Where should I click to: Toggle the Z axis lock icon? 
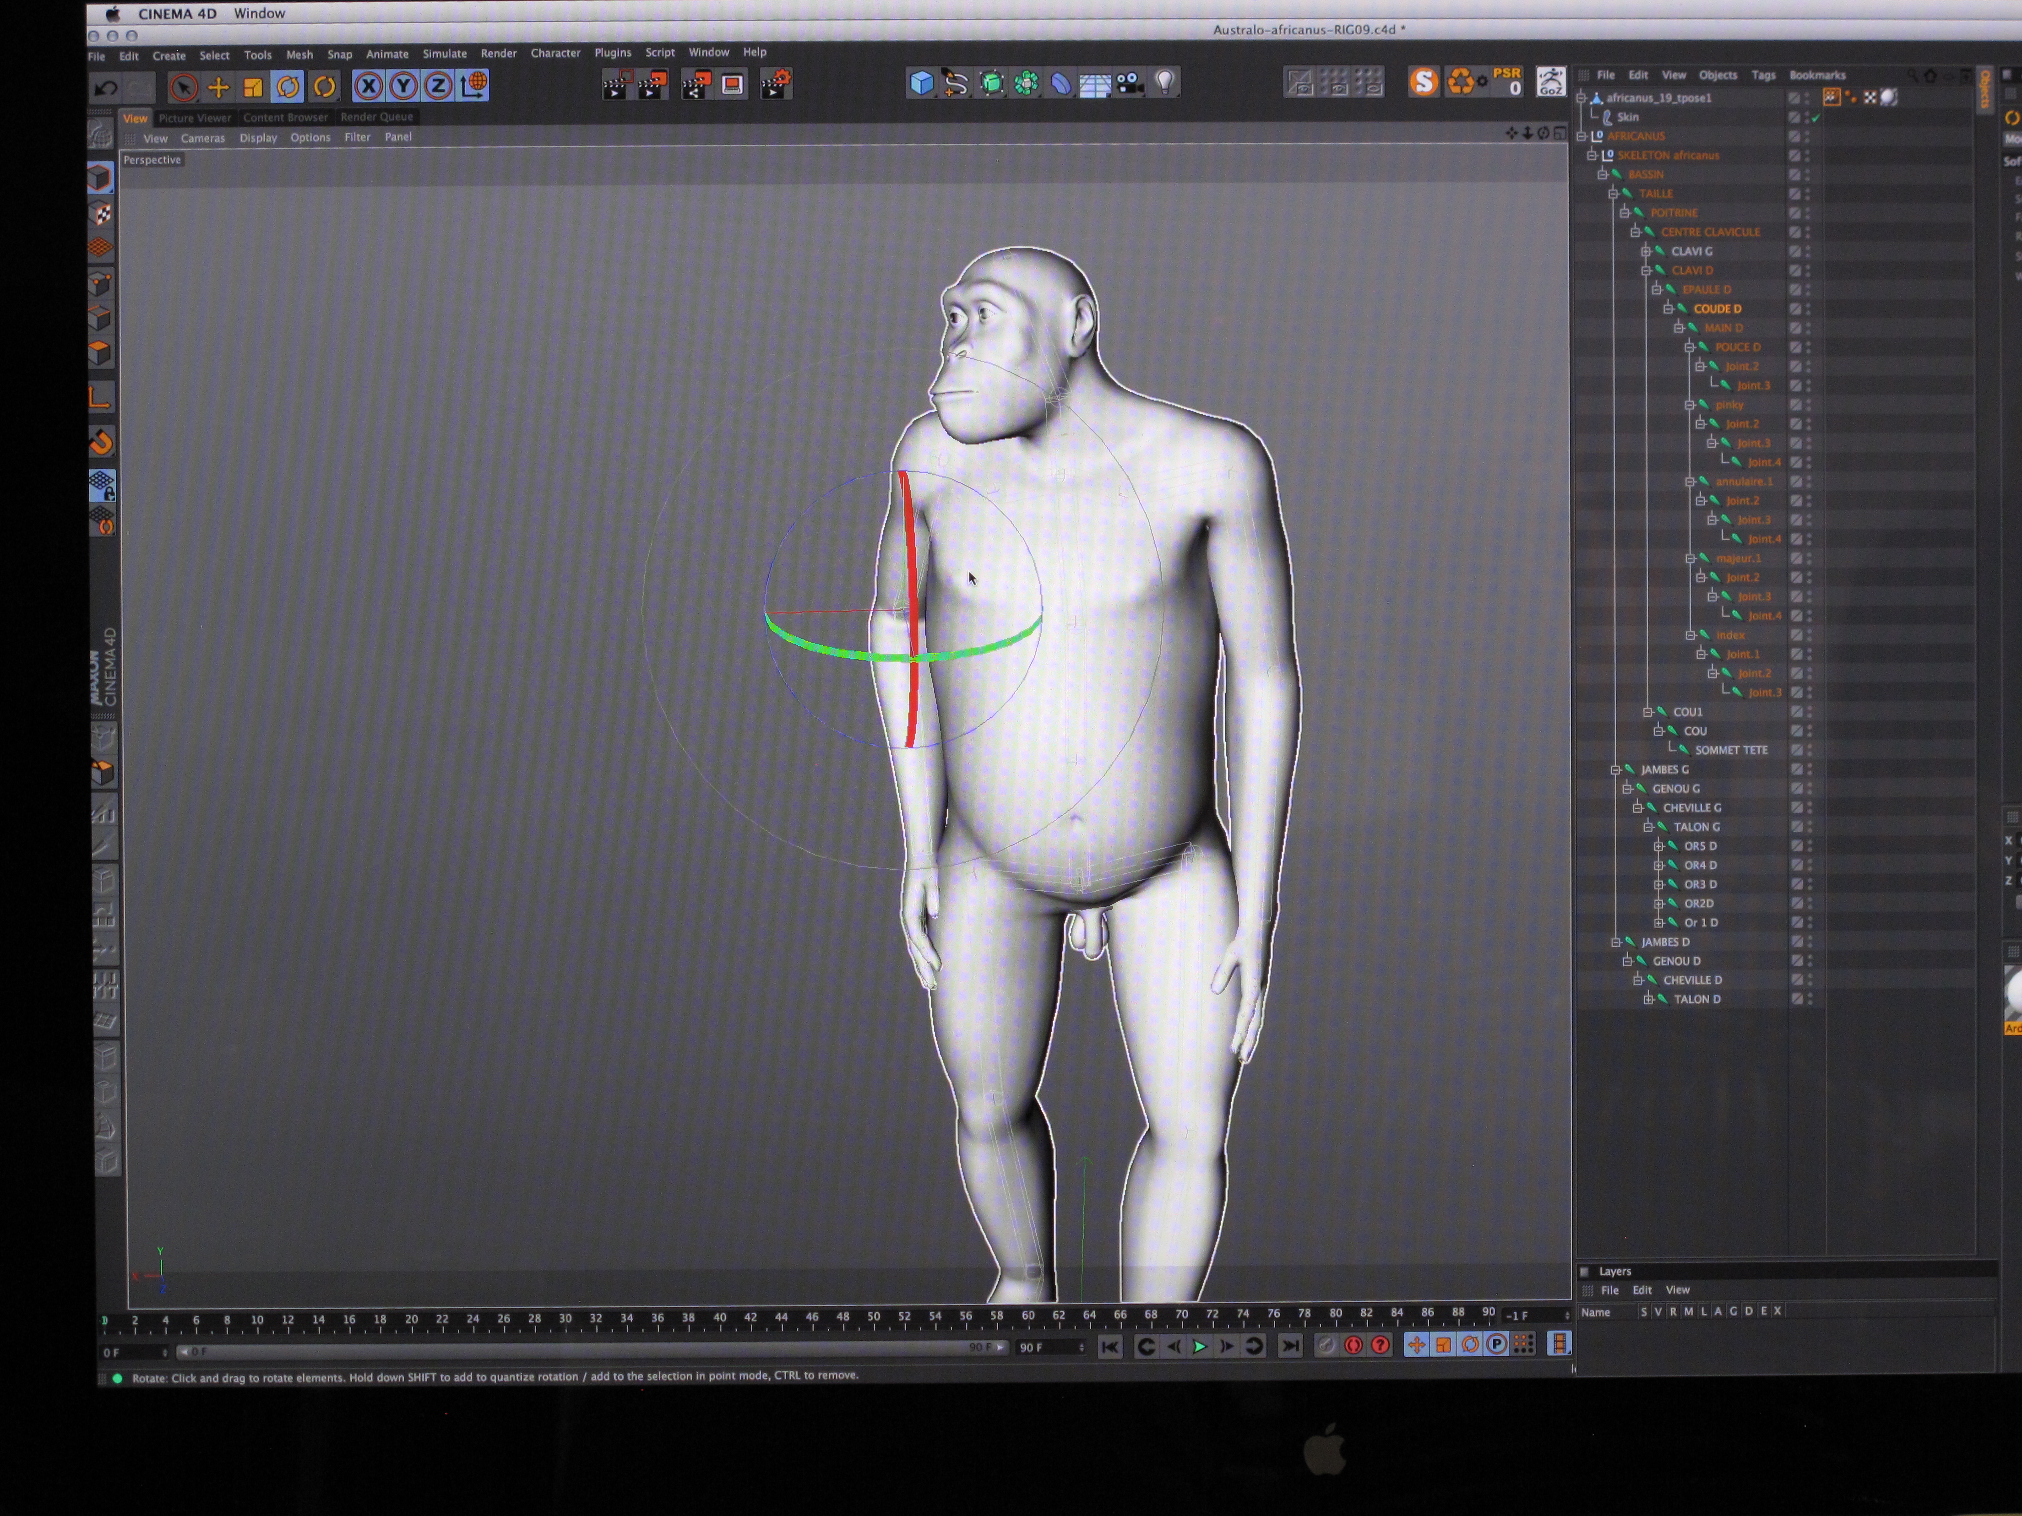tap(439, 86)
